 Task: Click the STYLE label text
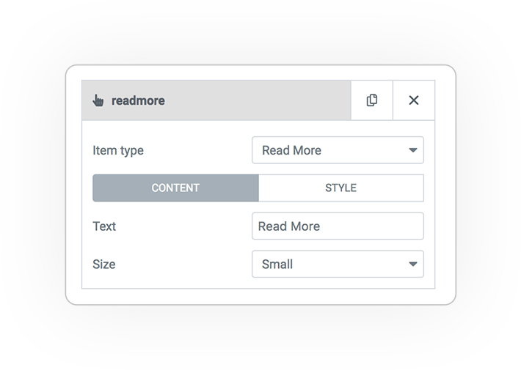tap(341, 188)
